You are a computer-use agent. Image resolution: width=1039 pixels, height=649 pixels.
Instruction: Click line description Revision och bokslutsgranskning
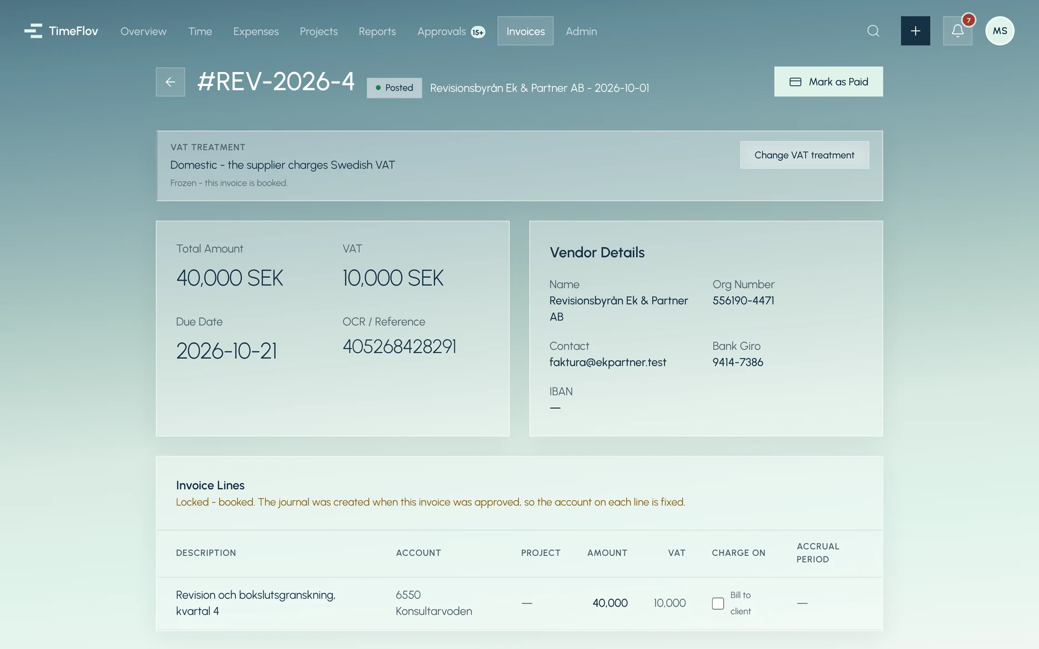point(255,603)
